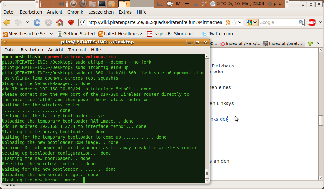Open the list all tabs dropdown
The image size is (324, 189).
318,43
